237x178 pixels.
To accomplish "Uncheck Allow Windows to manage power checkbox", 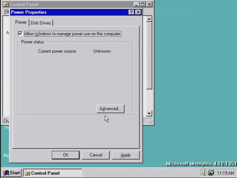I will 20,33.
